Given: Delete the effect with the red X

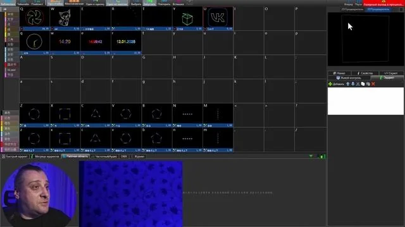Looking at the screenshot, I should [373, 84].
